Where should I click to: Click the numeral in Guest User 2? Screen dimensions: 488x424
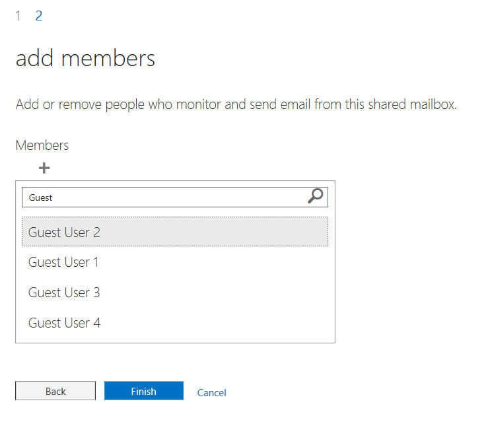[97, 232]
